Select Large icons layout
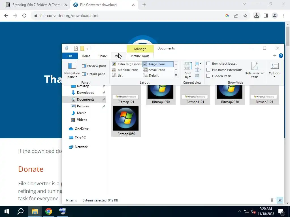 coord(158,64)
